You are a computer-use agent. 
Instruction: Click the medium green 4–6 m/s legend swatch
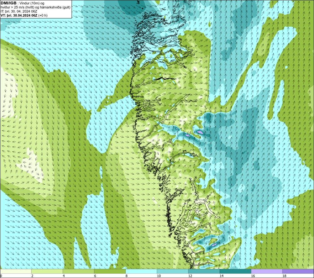click(78, 271)
